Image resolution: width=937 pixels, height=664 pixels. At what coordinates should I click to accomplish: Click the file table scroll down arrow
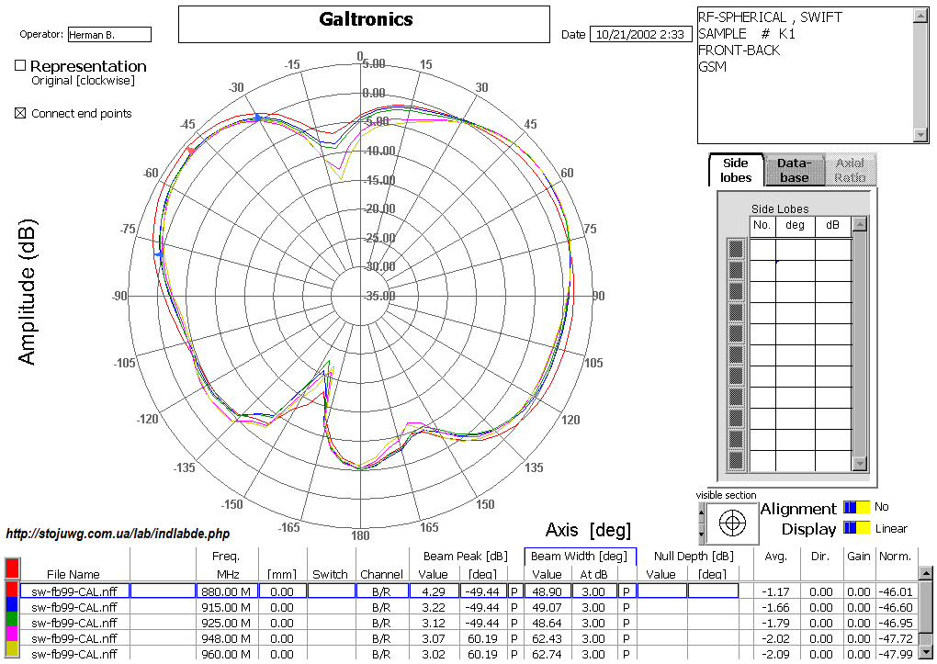pyautogui.click(x=926, y=651)
